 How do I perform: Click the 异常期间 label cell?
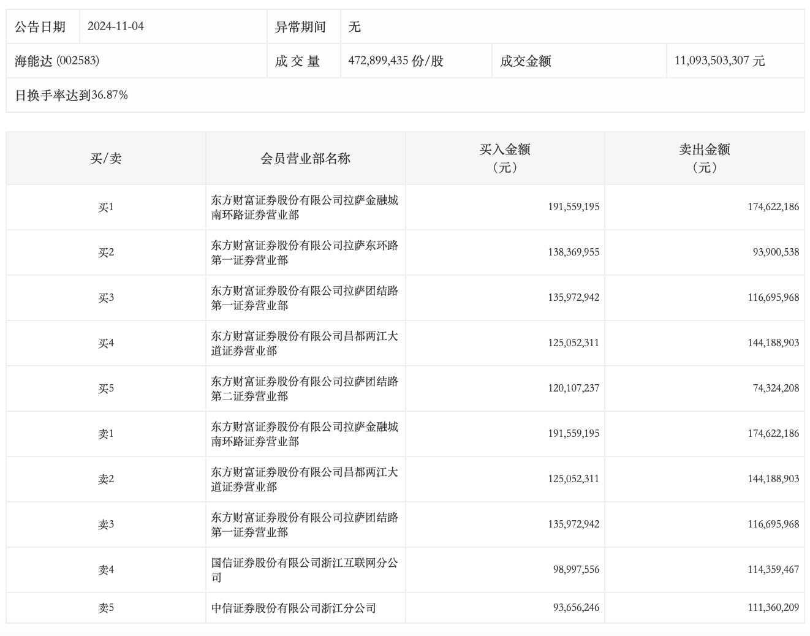303,26
